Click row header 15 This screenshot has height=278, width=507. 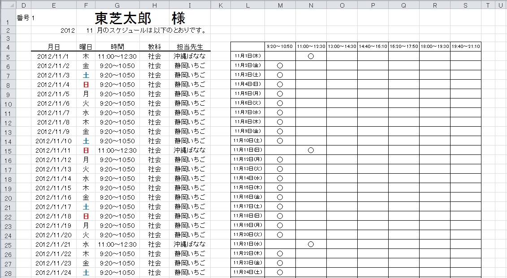8,151
